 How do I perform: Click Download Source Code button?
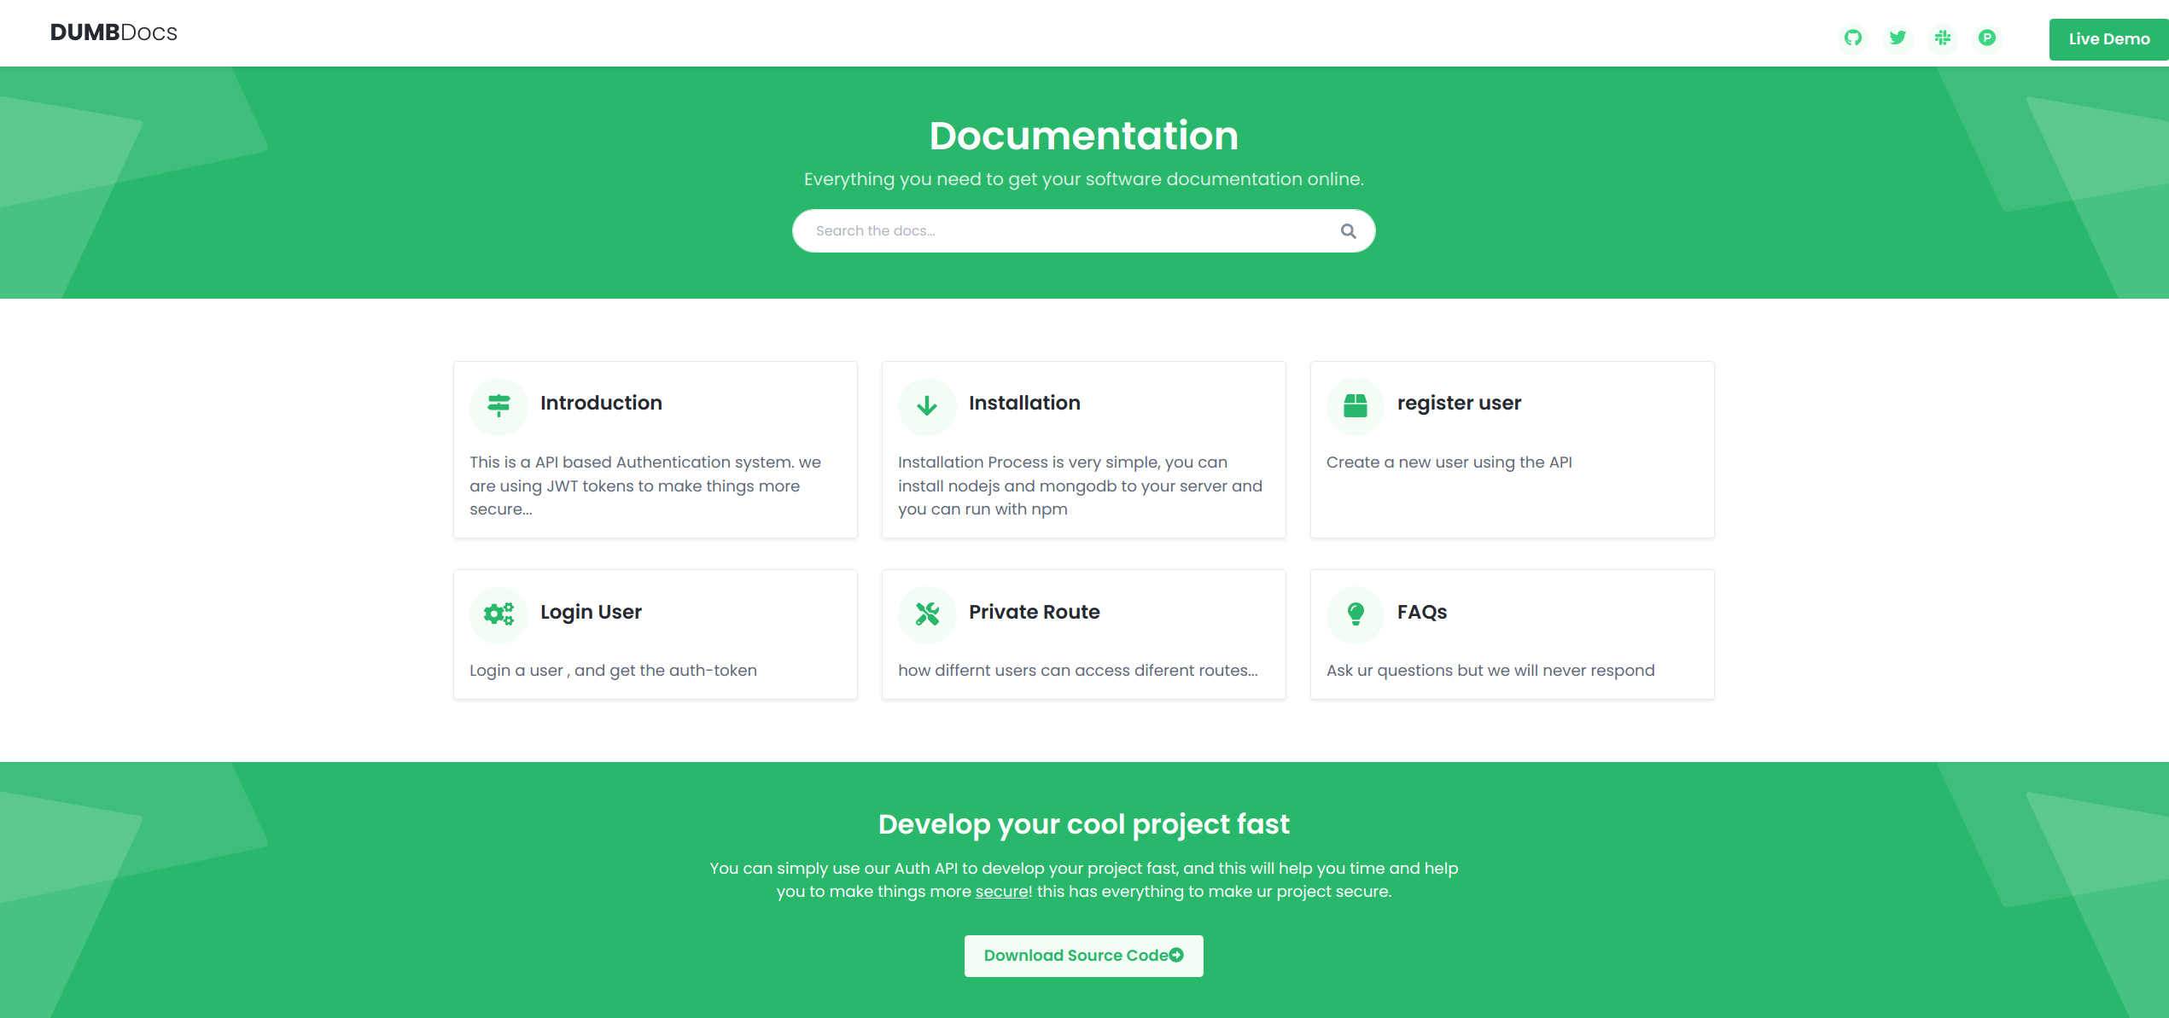point(1083,956)
